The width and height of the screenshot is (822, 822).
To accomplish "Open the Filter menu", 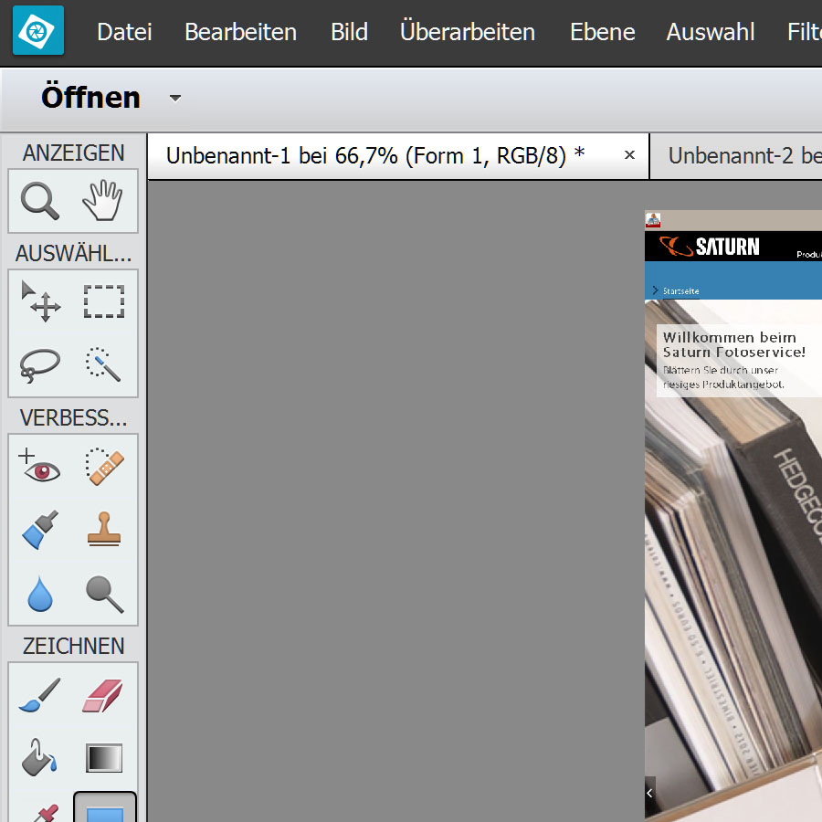I will coord(805,32).
